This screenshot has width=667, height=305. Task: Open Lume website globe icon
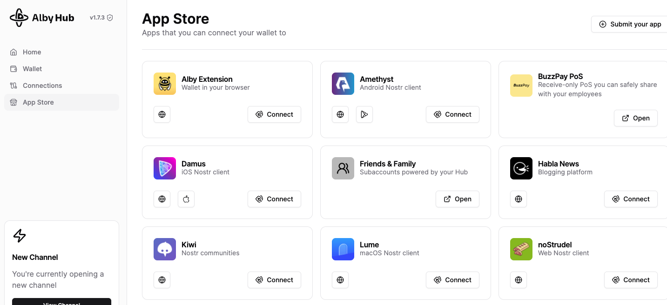(340, 280)
